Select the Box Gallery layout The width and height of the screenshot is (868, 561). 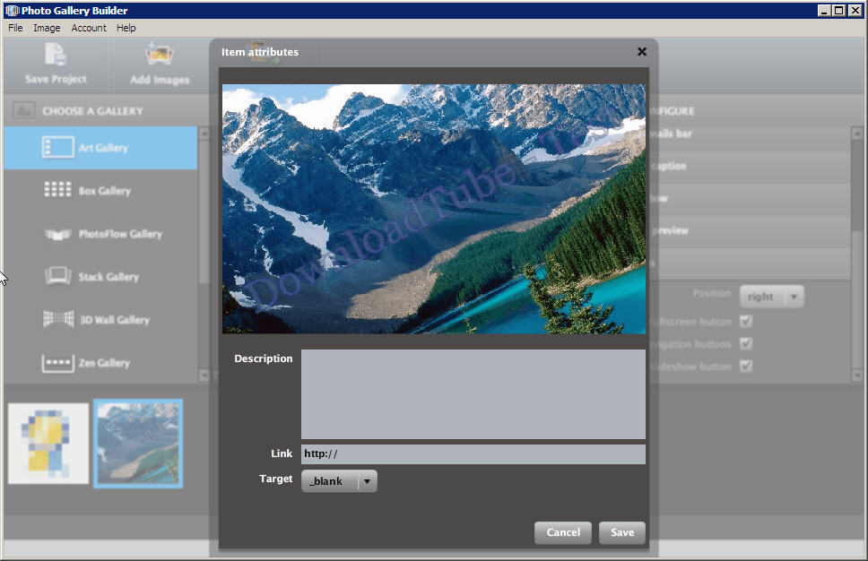point(100,190)
